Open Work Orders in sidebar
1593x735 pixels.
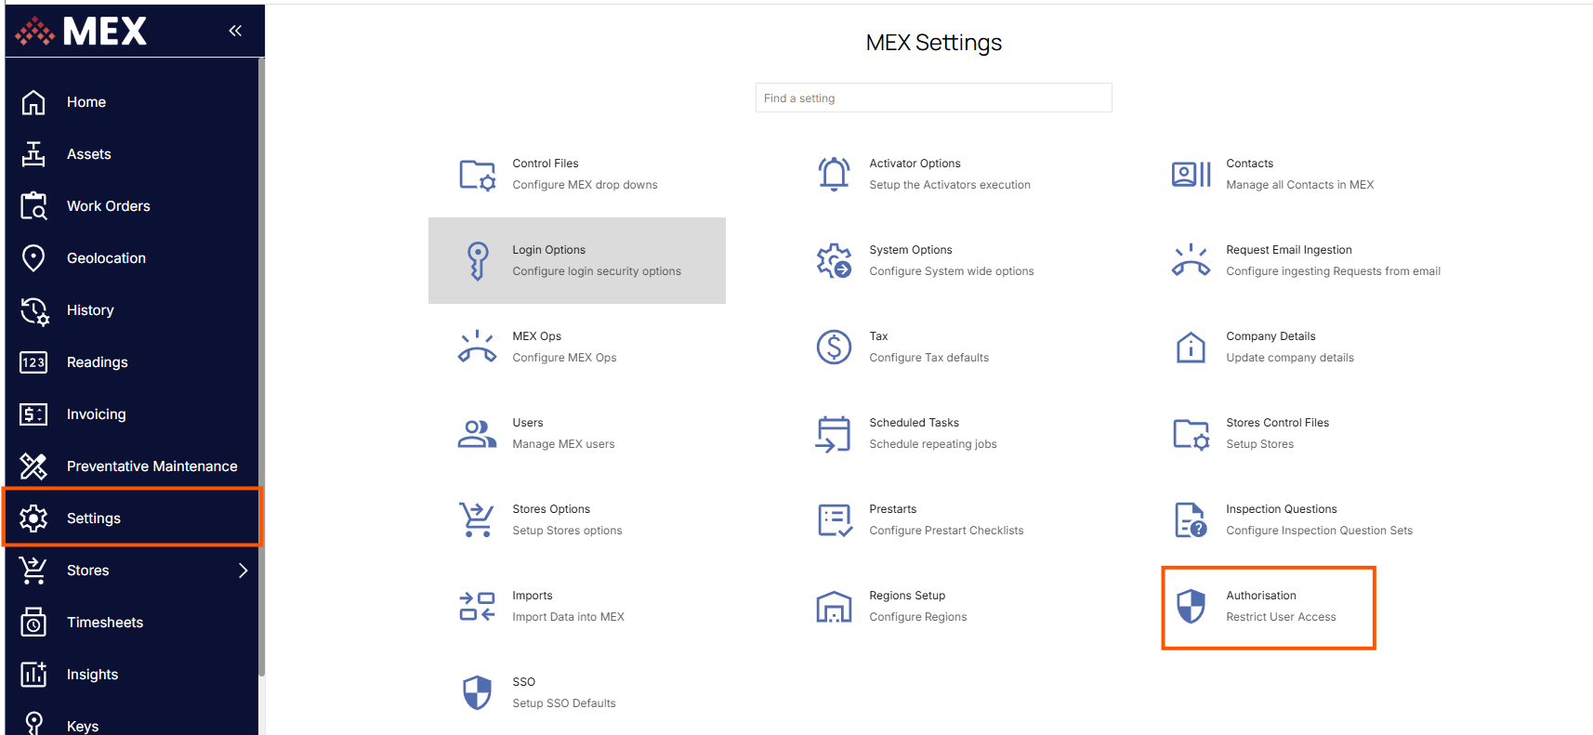pos(108,206)
